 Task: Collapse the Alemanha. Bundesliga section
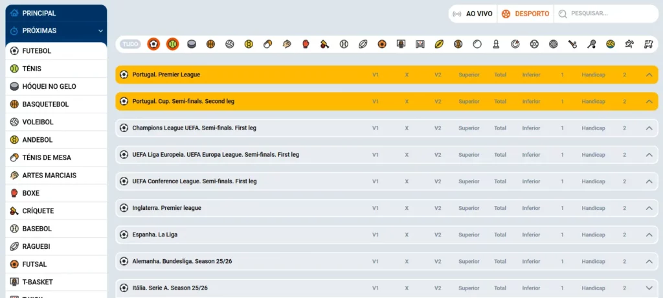649,262
